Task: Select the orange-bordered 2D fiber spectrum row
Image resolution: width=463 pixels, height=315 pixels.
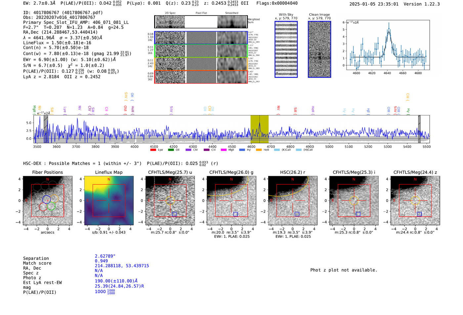Action: (201, 64)
